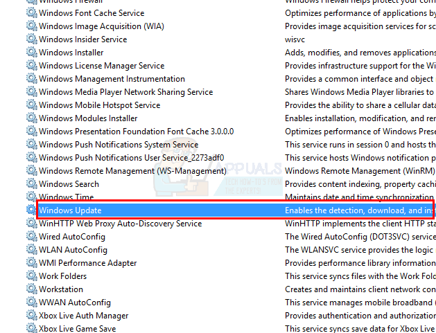This screenshot has height=333, width=436.
Task: Click 'The WLANSVC service provides the logic' description
Action: 359,250
